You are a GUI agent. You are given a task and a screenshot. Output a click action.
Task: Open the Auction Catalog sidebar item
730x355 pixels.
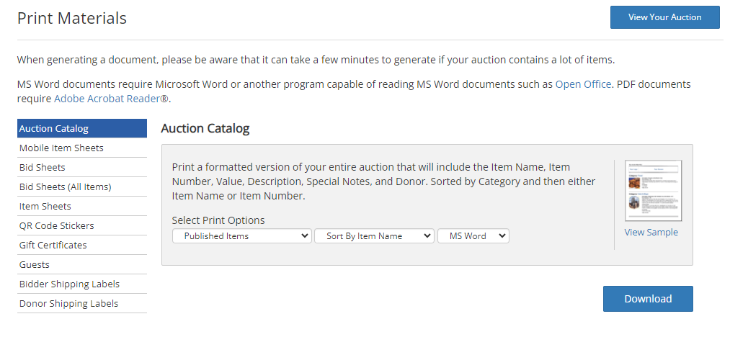[x=82, y=128]
